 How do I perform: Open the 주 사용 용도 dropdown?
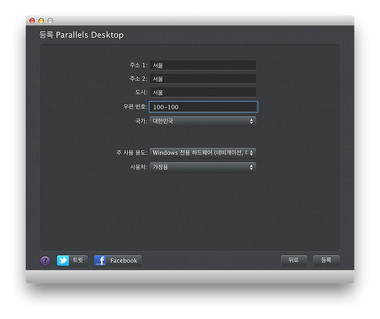coord(203,153)
